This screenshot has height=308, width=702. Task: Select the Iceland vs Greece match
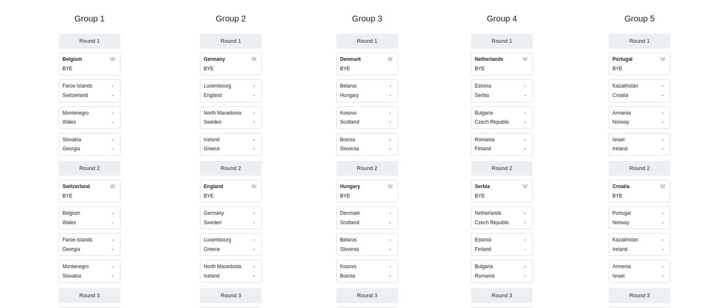[230, 144]
